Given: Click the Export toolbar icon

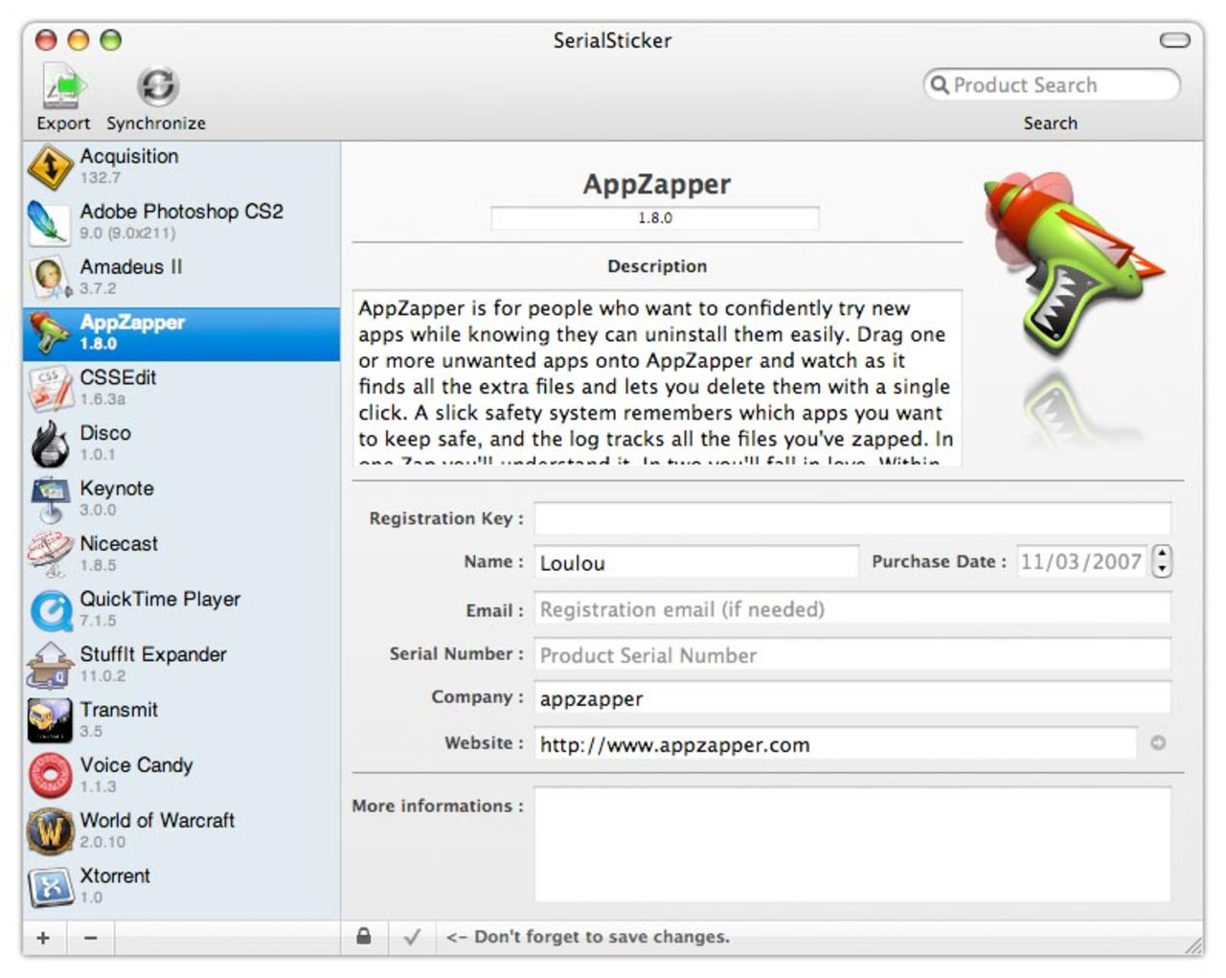Looking at the screenshot, I should pos(63,88).
